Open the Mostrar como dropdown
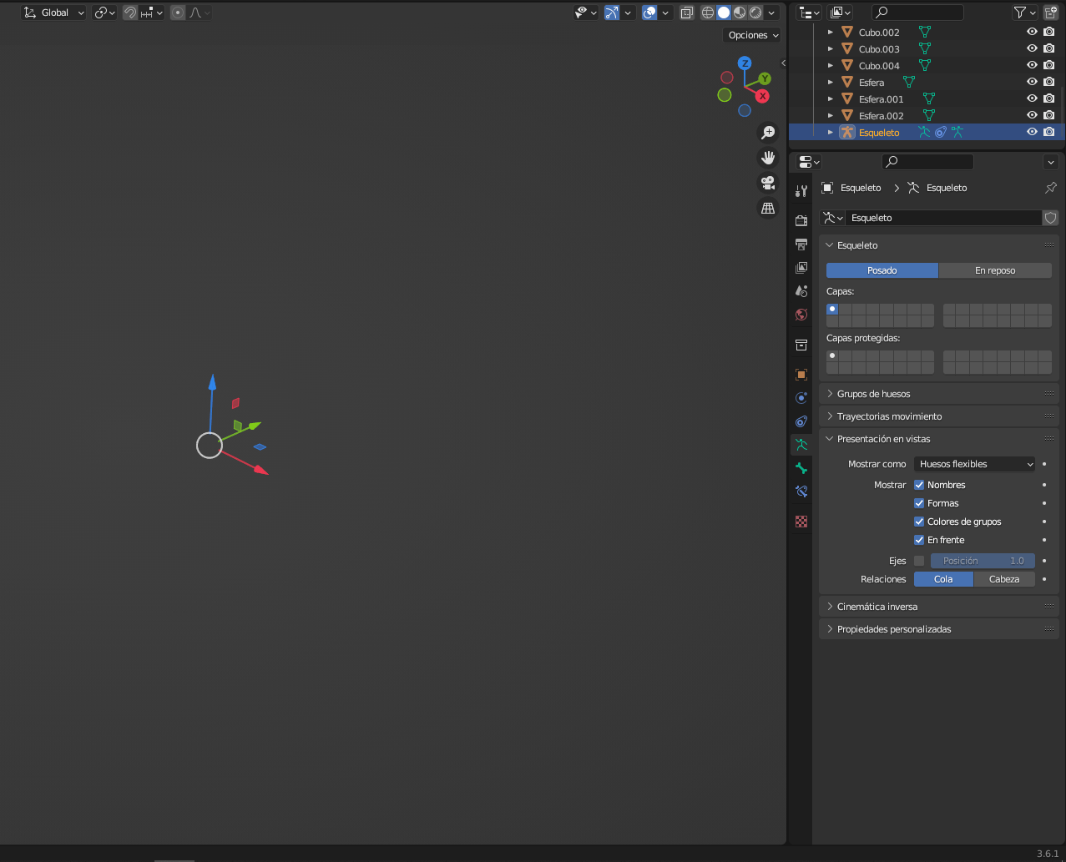The image size is (1066, 862). coord(974,463)
